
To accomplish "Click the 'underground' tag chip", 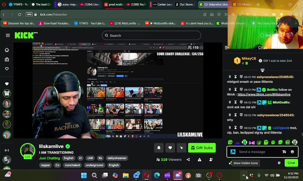I will tap(94, 165).
